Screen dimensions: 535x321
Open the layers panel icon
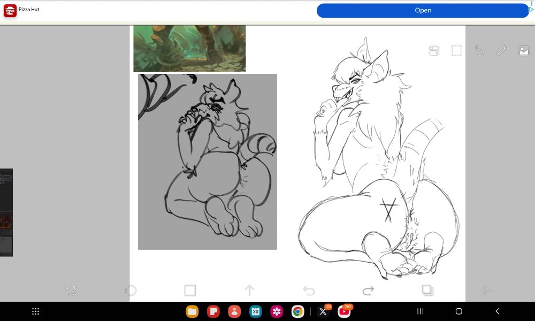click(427, 291)
